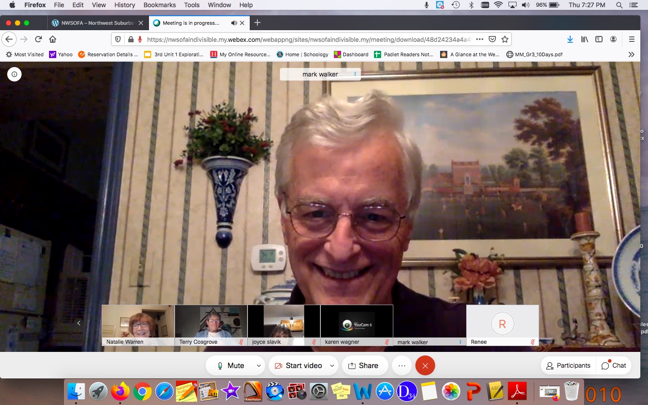Open the Yahoo bookmark
This screenshot has height=405, width=648.
(x=61, y=54)
